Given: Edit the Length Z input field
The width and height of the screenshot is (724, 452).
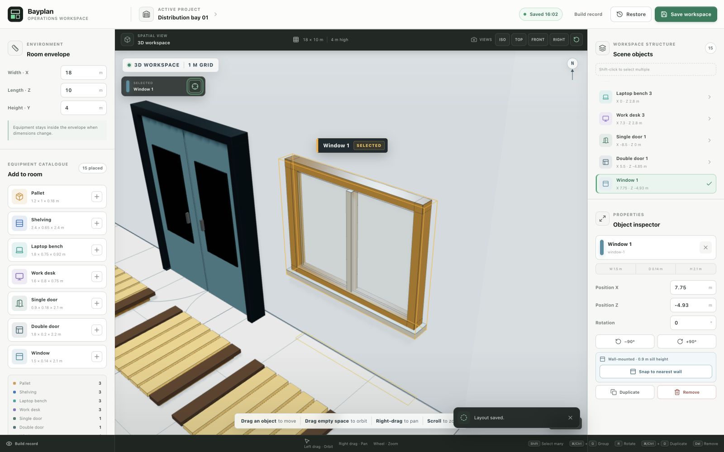Looking at the screenshot, I should click(x=84, y=90).
